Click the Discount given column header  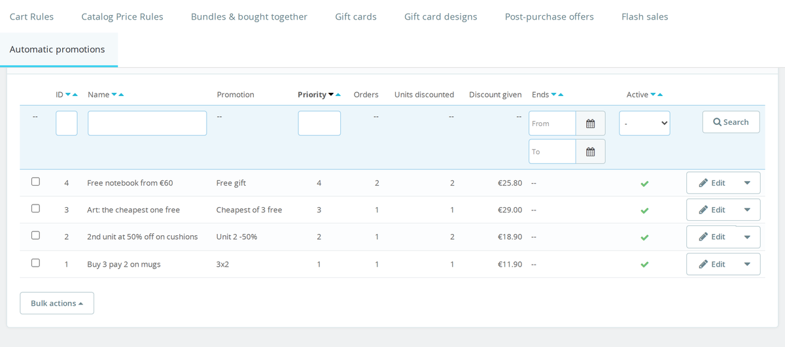pos(495,95)
